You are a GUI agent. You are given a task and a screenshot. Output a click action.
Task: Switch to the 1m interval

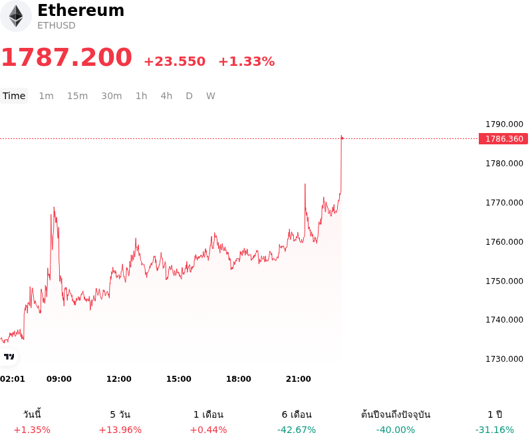coord(46,96)
